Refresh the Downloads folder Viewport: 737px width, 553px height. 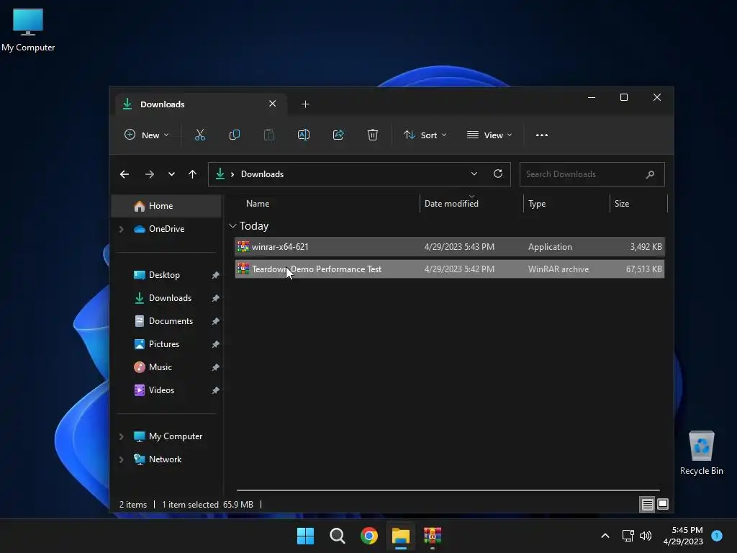(498, 174)
